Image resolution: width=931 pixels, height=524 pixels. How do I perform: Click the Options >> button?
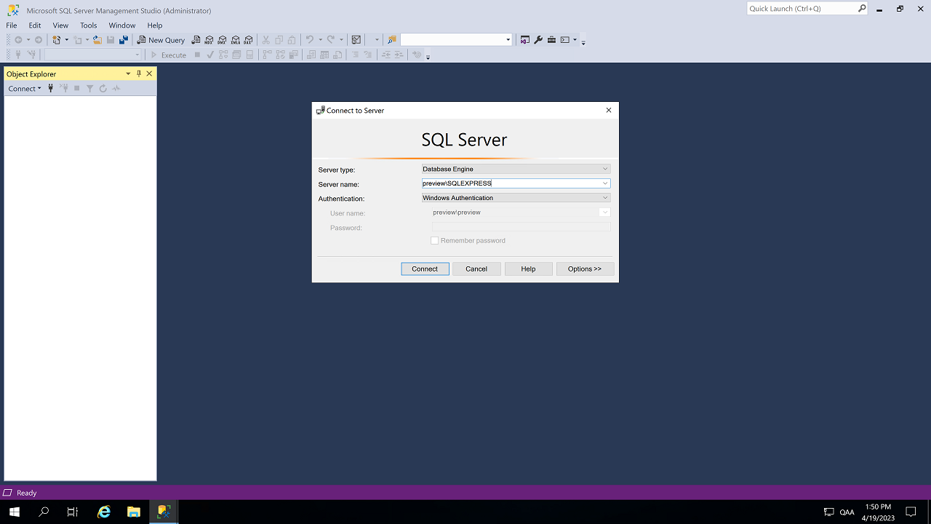pos(585,269)
